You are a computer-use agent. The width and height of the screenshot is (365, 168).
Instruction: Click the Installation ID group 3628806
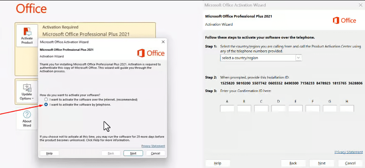click(355, 83)
